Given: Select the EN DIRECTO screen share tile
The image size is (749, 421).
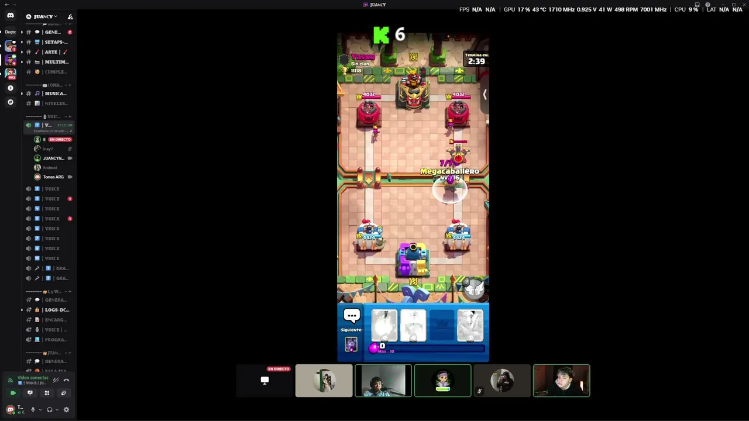Looking at the screenshot, I should 264,381.
